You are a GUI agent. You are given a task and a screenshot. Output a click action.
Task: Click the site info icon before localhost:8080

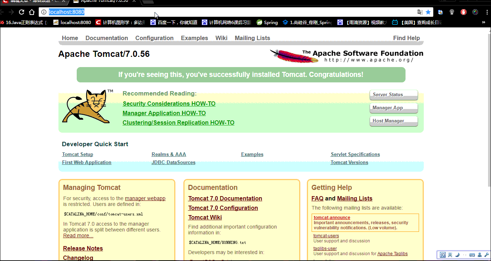coord(44,12)
